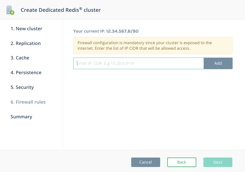The height and width of the screenshot is (172, 245).
Task: Click the yellow firewall configuration warning banner
Action: pos(153,45)
